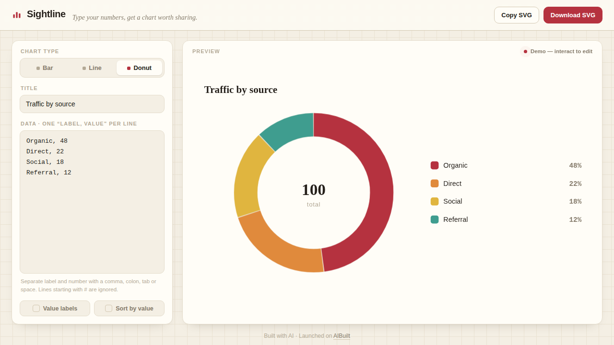Click the '100' total in donut center

(x=314, y=190)
